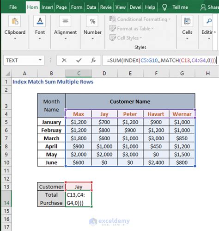Select row 5 header
The height and width of the screenshot is (231, 219).
point(6,122)
